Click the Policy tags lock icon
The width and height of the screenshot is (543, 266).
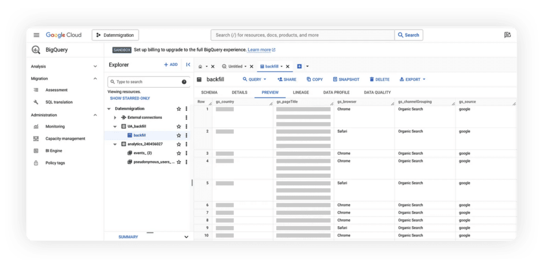pyautogui.click(x=36, y=163)
